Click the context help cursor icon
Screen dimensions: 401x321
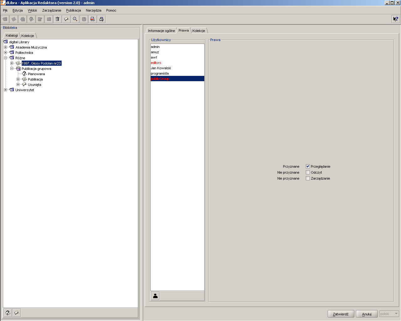396,19
